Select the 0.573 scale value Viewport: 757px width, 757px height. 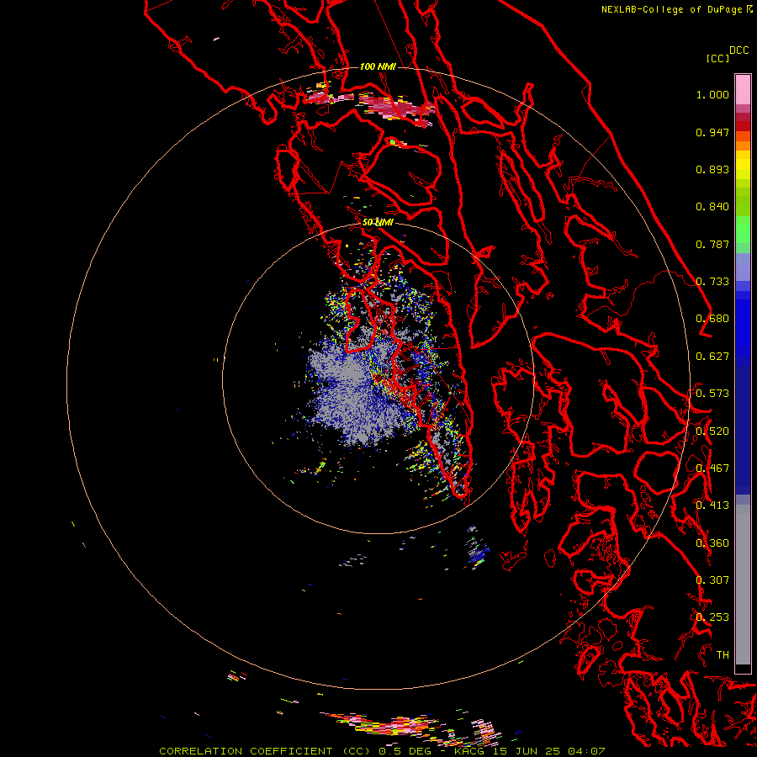coord(712,394)
